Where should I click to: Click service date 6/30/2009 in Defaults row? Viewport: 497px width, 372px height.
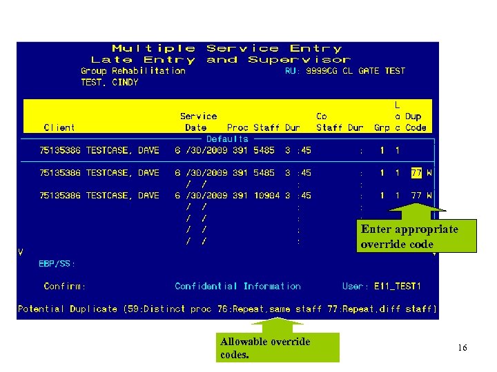201,150
